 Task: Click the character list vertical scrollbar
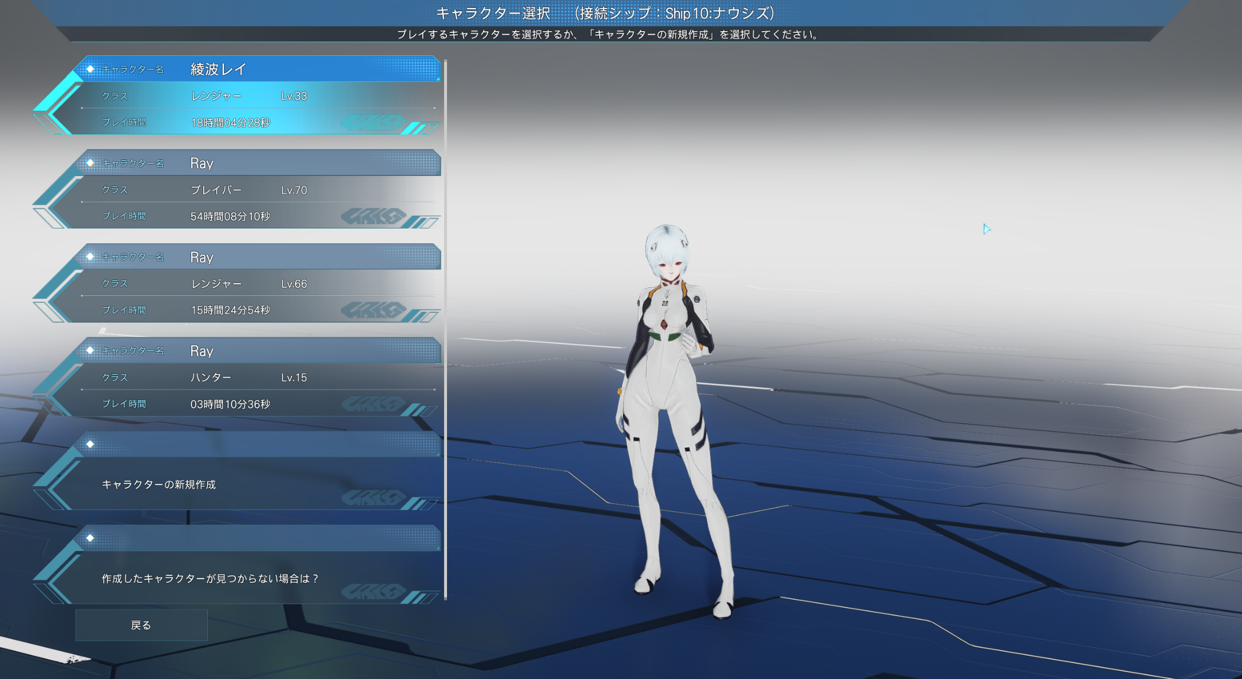[x=446, y=328]
